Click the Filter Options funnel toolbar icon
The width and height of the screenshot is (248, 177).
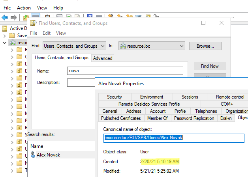point(138,16)
